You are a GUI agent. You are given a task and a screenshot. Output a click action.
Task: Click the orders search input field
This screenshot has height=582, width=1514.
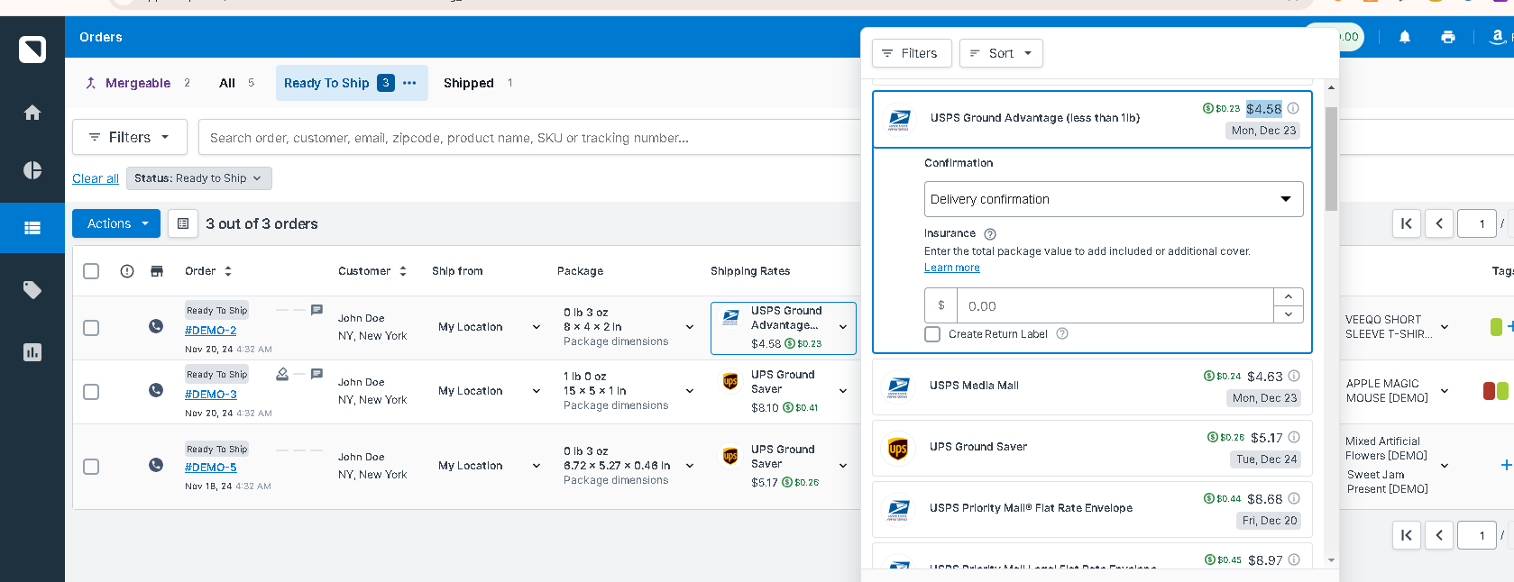point(530,137)
